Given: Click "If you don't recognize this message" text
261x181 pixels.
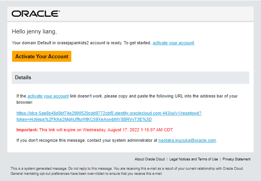Looking at the screenshot, I should [x=55, y=140].
